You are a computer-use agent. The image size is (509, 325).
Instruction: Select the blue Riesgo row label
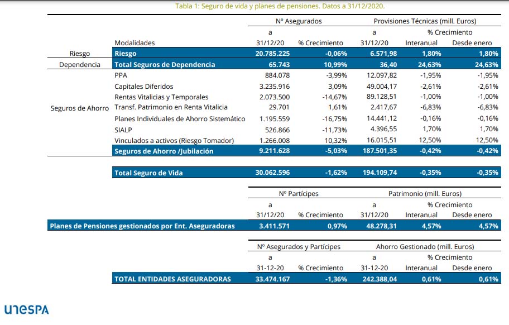tap(125, 54)
